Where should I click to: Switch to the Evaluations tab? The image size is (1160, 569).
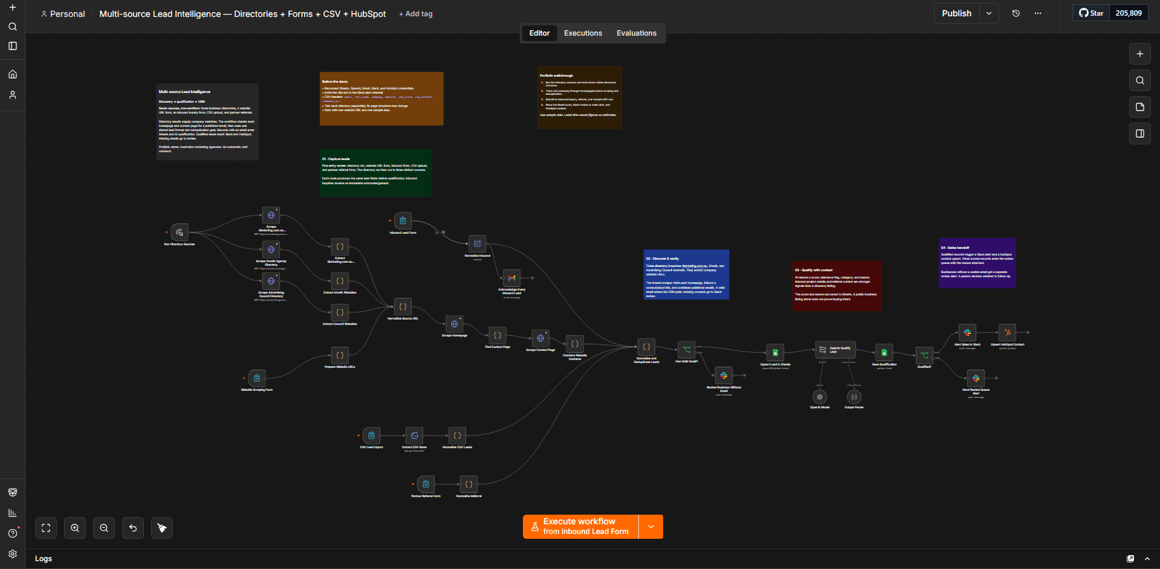(x=636, y=33)
